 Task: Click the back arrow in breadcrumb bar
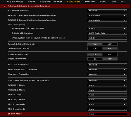point(5,6)
